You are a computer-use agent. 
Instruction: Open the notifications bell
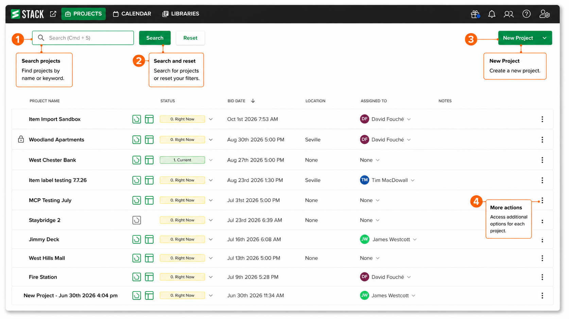pyautogui.click(x=492, y=14)
